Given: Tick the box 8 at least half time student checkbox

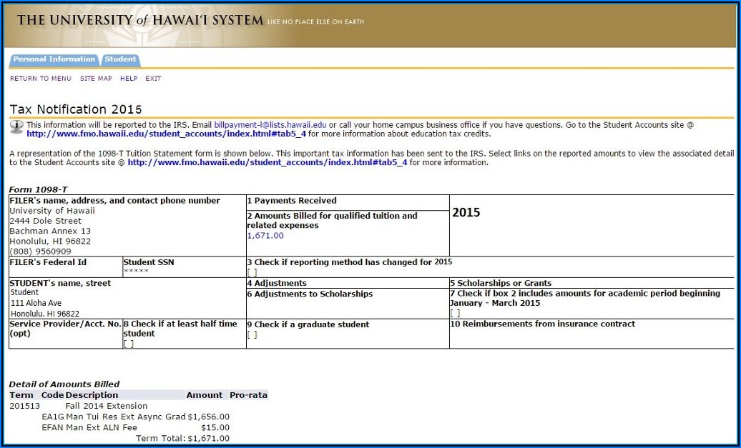Looking at the screenshot, I should click(x=129, y=344).
